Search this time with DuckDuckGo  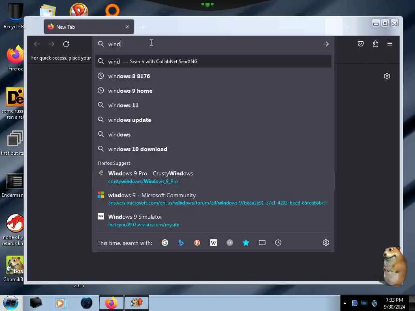[x=197, y=243]
